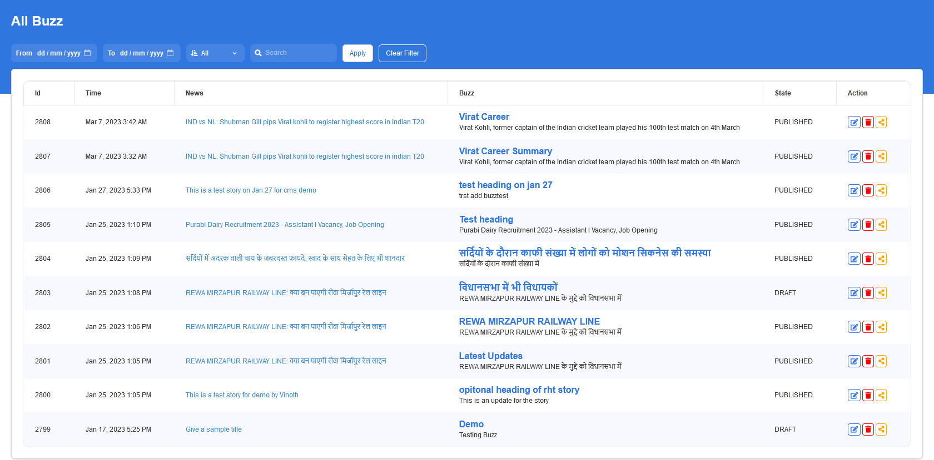Screen dimensions: 934x460
Task: Share buzz 2800 opitonal heading story
Action: point(881,395)
